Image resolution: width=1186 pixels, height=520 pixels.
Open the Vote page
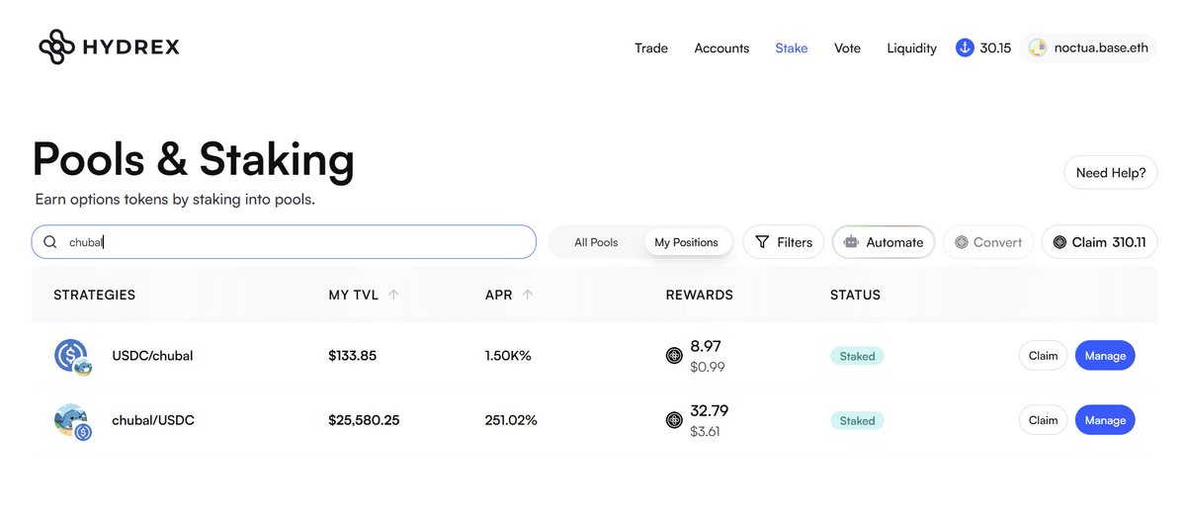click(847, 47)
